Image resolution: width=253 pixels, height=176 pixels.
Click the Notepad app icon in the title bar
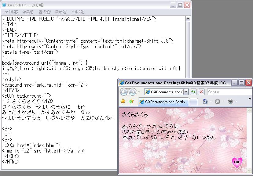click(x=4, y=5)
